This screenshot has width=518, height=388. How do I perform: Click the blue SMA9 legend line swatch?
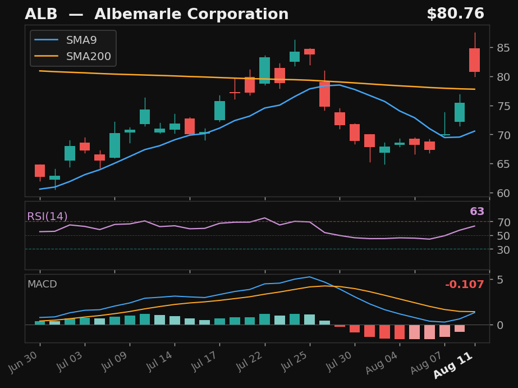click(46, 40)
